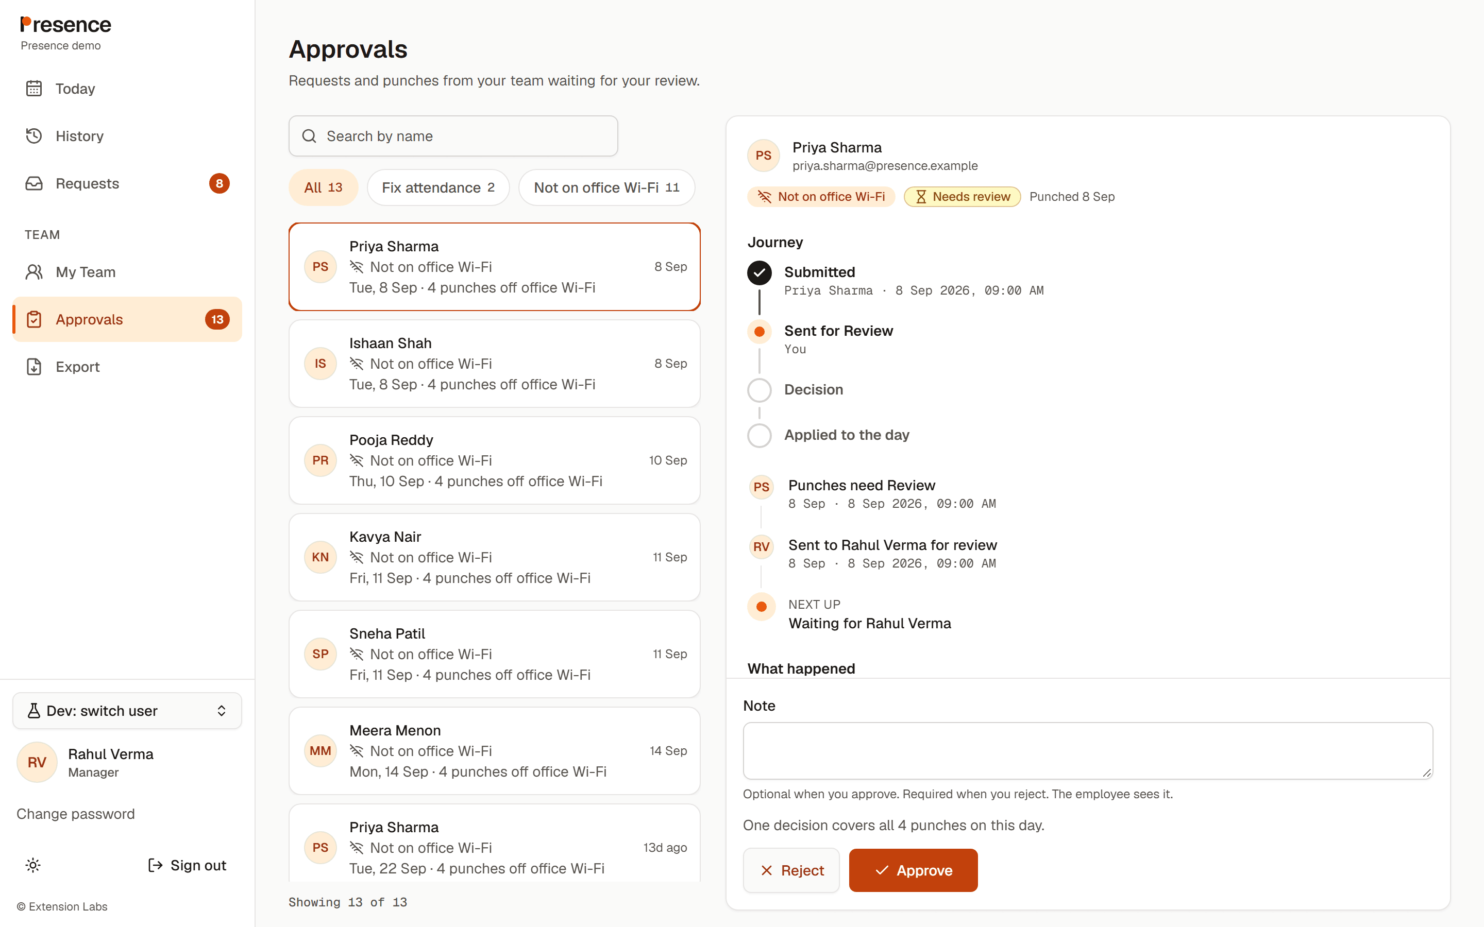Click the Sign out label
Screen dimensions: 1484x927
click(198, 865)
